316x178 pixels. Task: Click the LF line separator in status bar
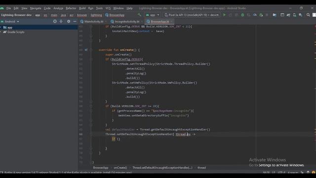[274, 173]
